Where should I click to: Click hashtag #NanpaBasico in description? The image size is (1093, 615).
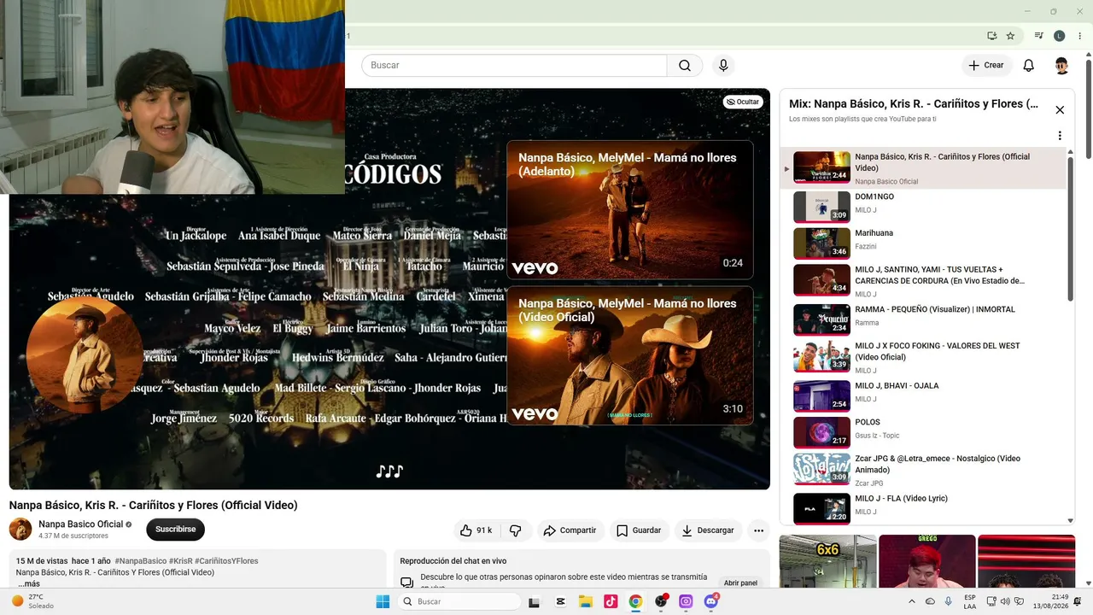pos(141,561)
